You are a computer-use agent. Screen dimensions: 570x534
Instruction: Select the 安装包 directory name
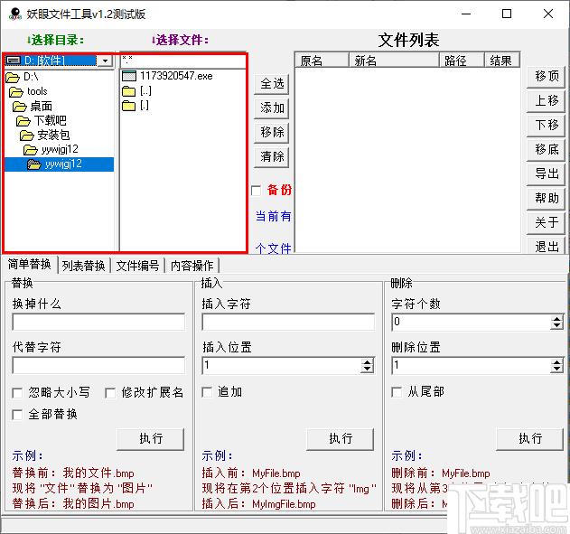pos(54,136)
